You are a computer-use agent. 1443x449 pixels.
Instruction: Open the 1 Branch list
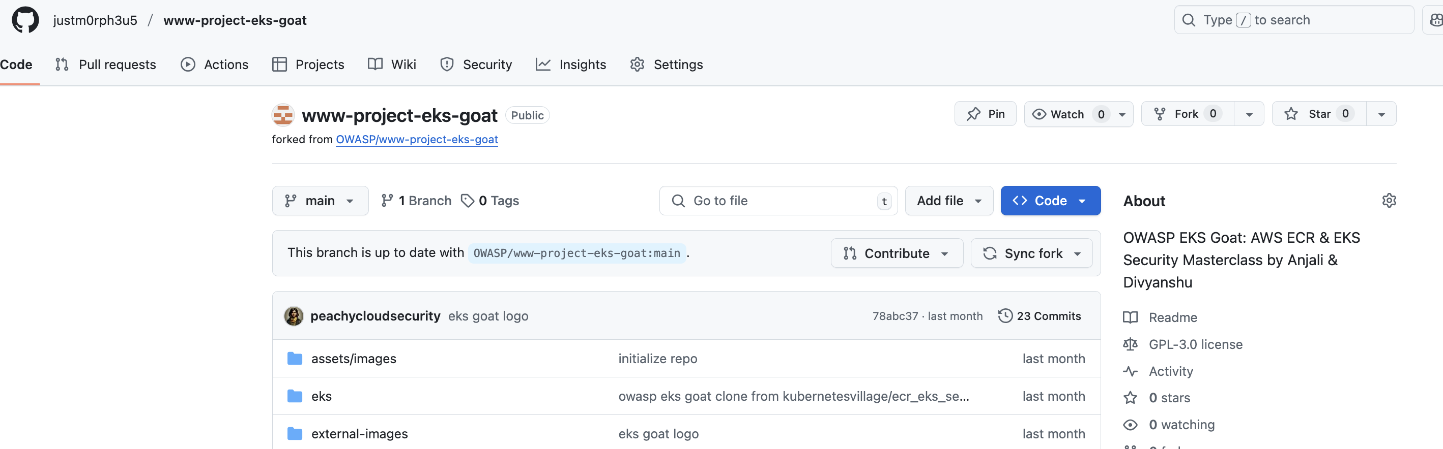tap(416, 201)
